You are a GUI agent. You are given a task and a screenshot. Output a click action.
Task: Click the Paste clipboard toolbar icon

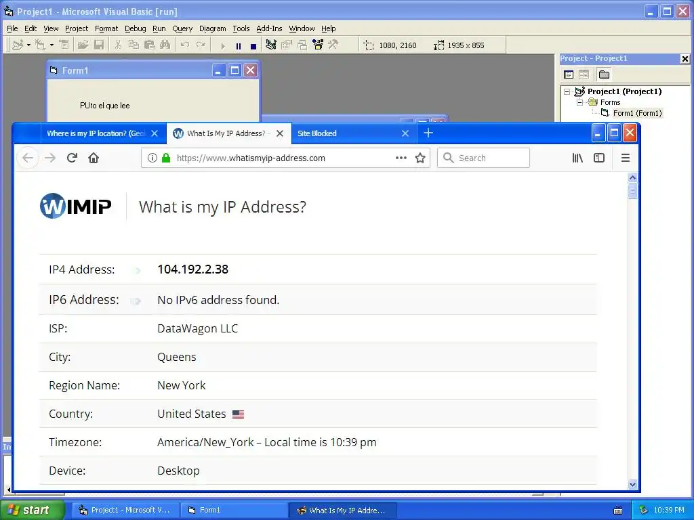pos(150,45)
